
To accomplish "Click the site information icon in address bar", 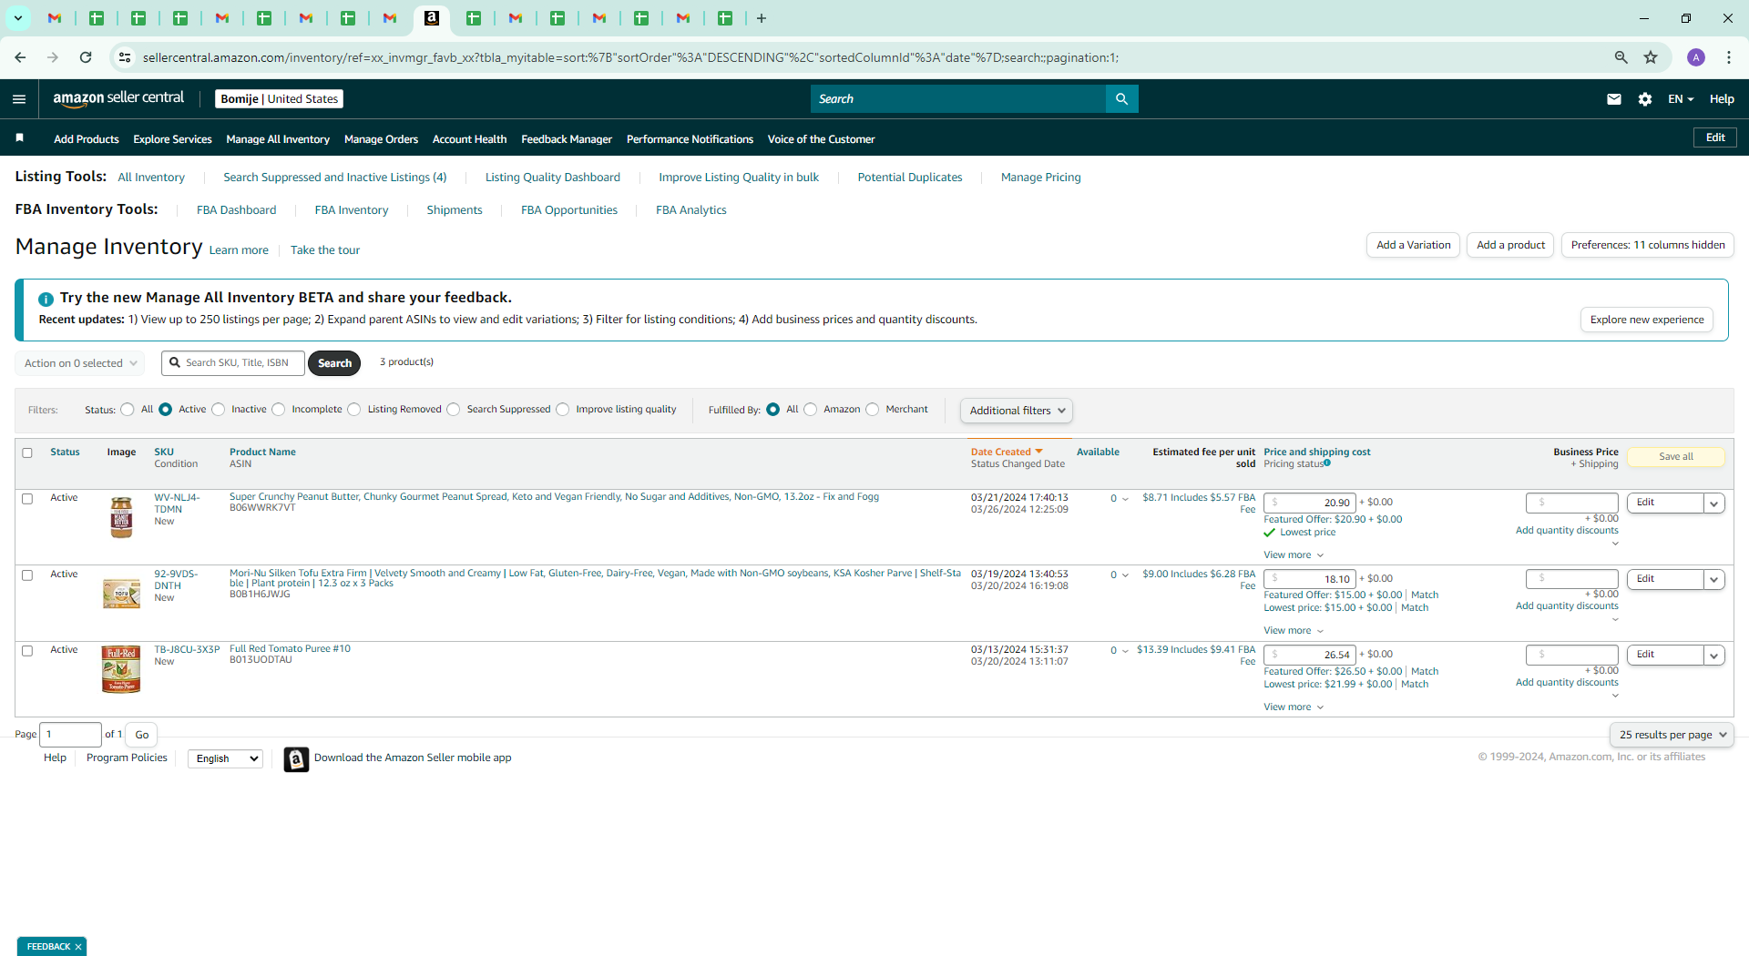I will coord(125,57).
